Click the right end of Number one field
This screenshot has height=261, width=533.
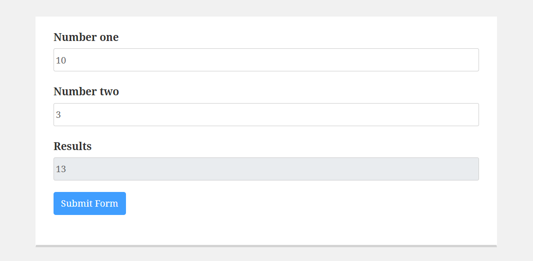tap(471, 60)
